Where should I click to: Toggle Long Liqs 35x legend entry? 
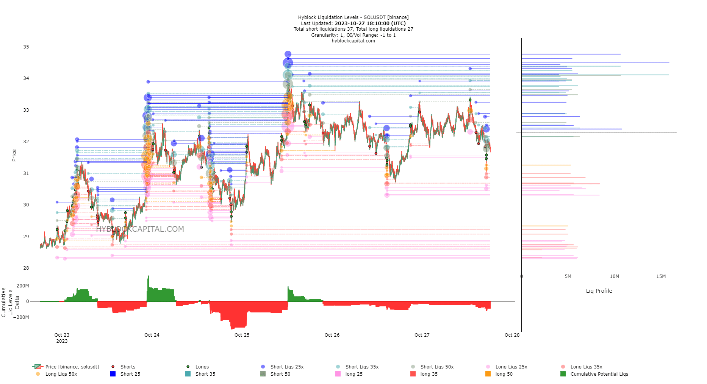coord(582,367)
